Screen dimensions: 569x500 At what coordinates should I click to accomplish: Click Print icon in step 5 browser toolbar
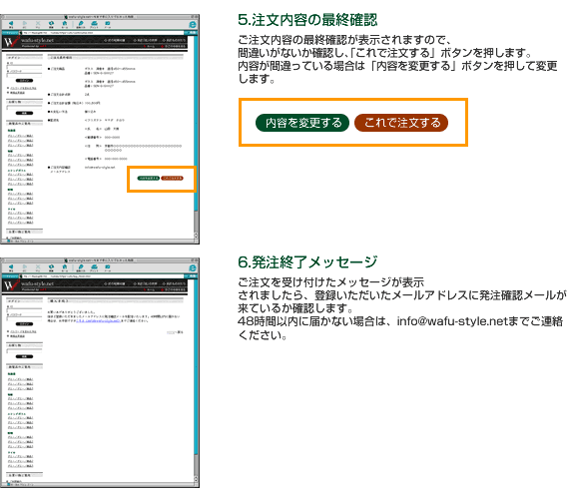(95, 24)
